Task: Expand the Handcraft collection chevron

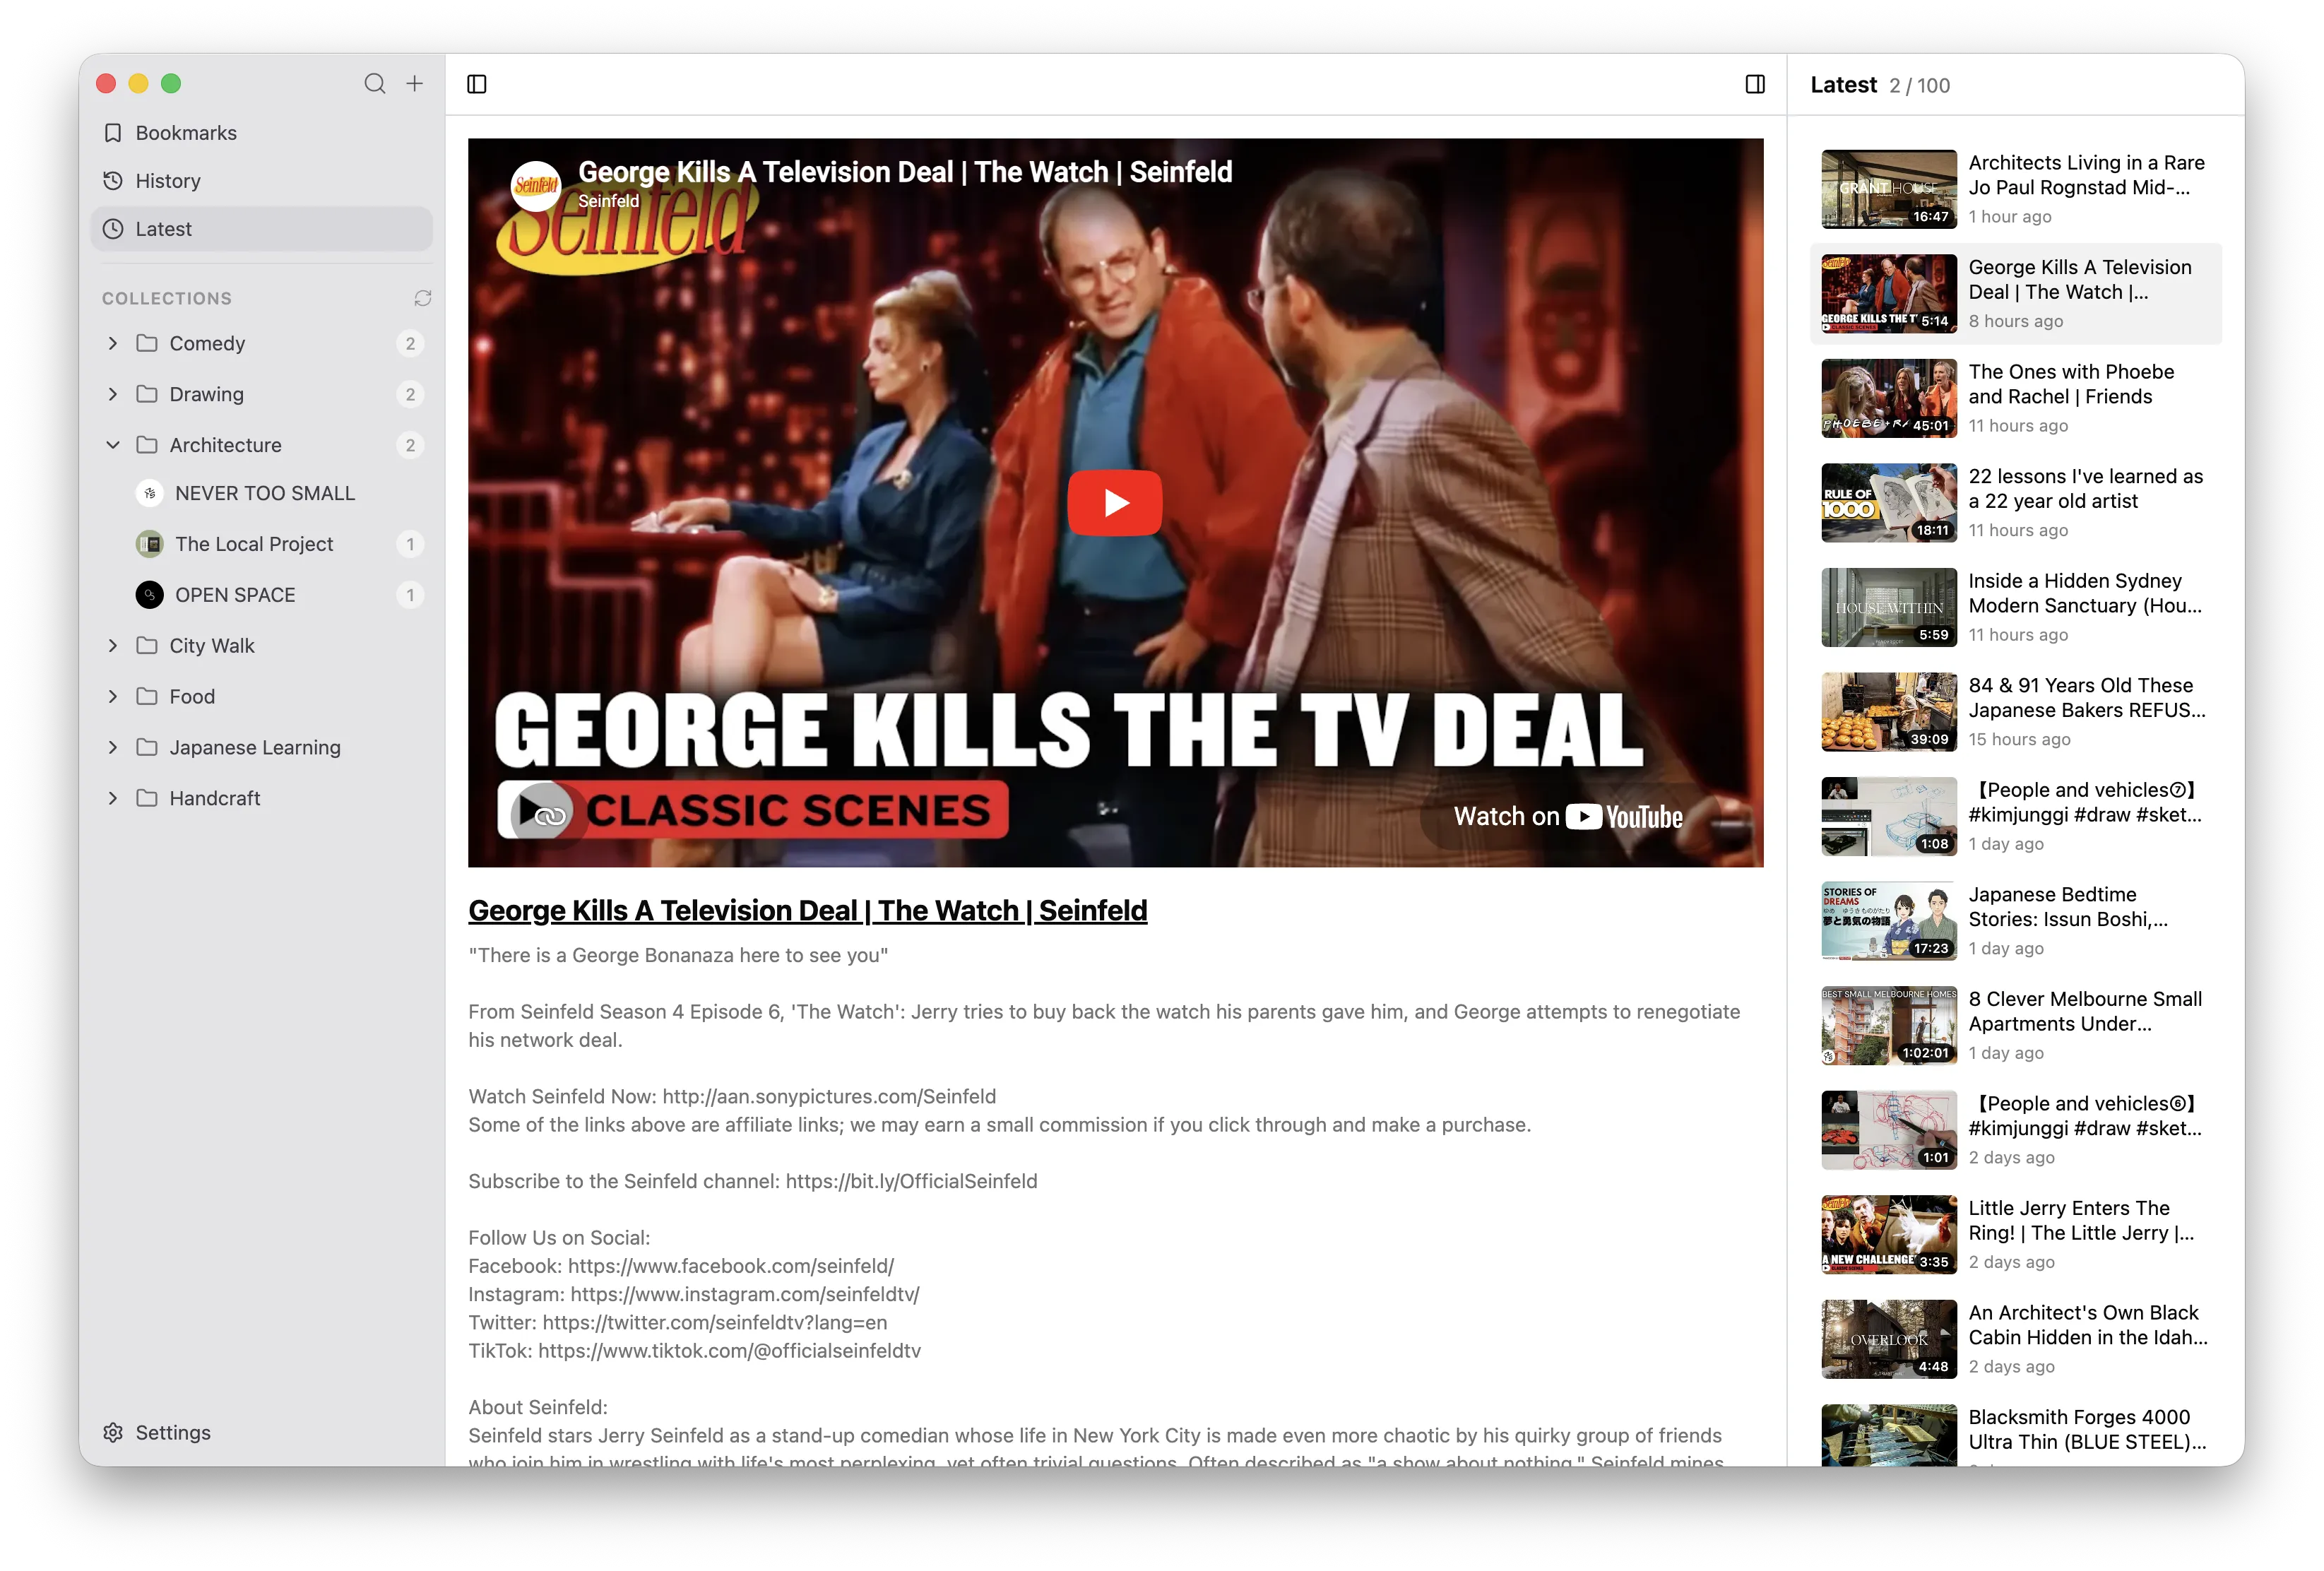Action: tap(113, 798)
